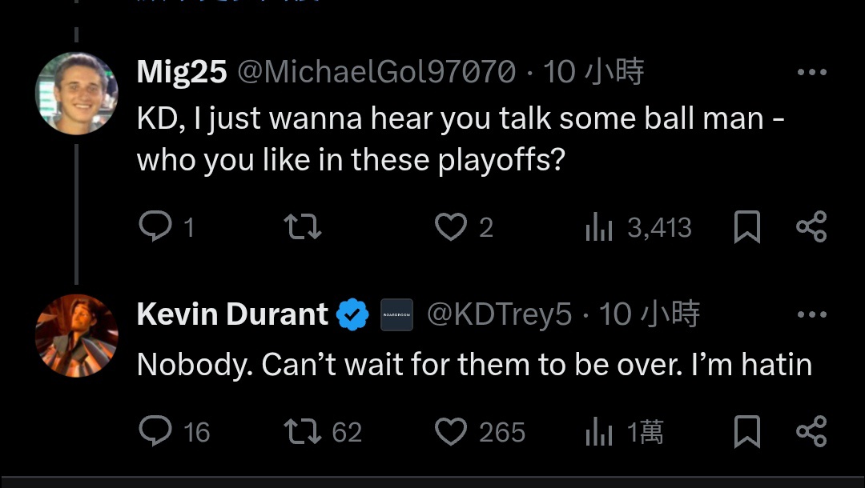The image size is (865, 488).
Task: Retweet Mig25's playoffs question
Action: pyautogui.click(x=302, y=226)
